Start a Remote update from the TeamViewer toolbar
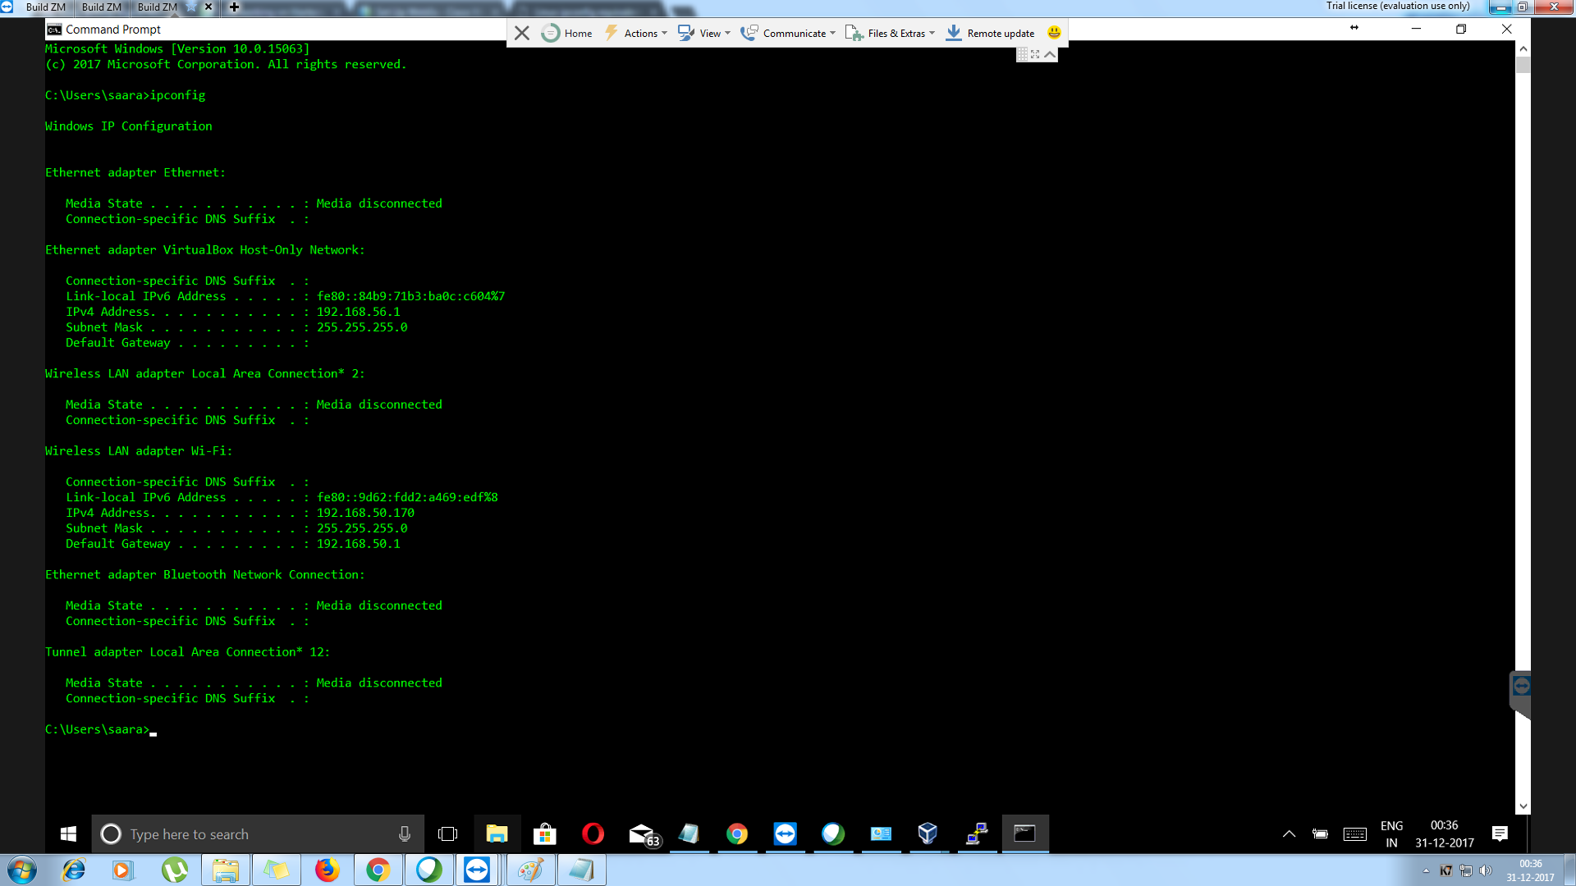 (990, 33)
